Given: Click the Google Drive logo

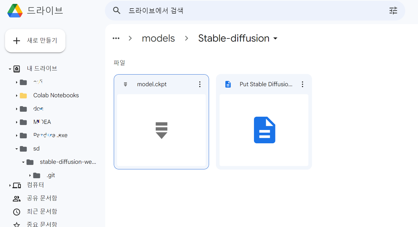Looking at the screenshot, I should point(15,11).
